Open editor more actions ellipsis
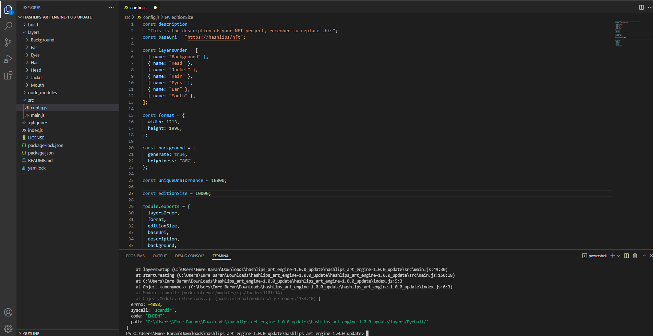The width and height of the screenshot is (653, 336). (x=650, y=8)
